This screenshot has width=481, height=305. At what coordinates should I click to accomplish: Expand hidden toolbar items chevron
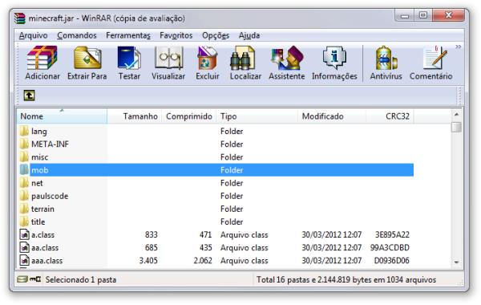(458, 47)
